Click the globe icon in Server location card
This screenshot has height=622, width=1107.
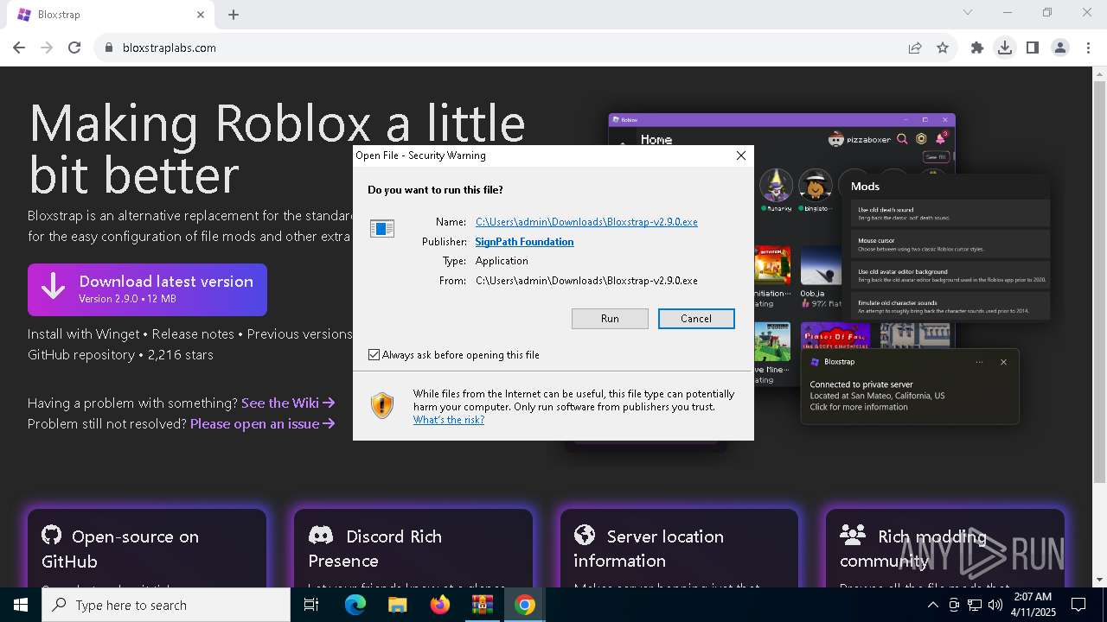click(585, 535)
